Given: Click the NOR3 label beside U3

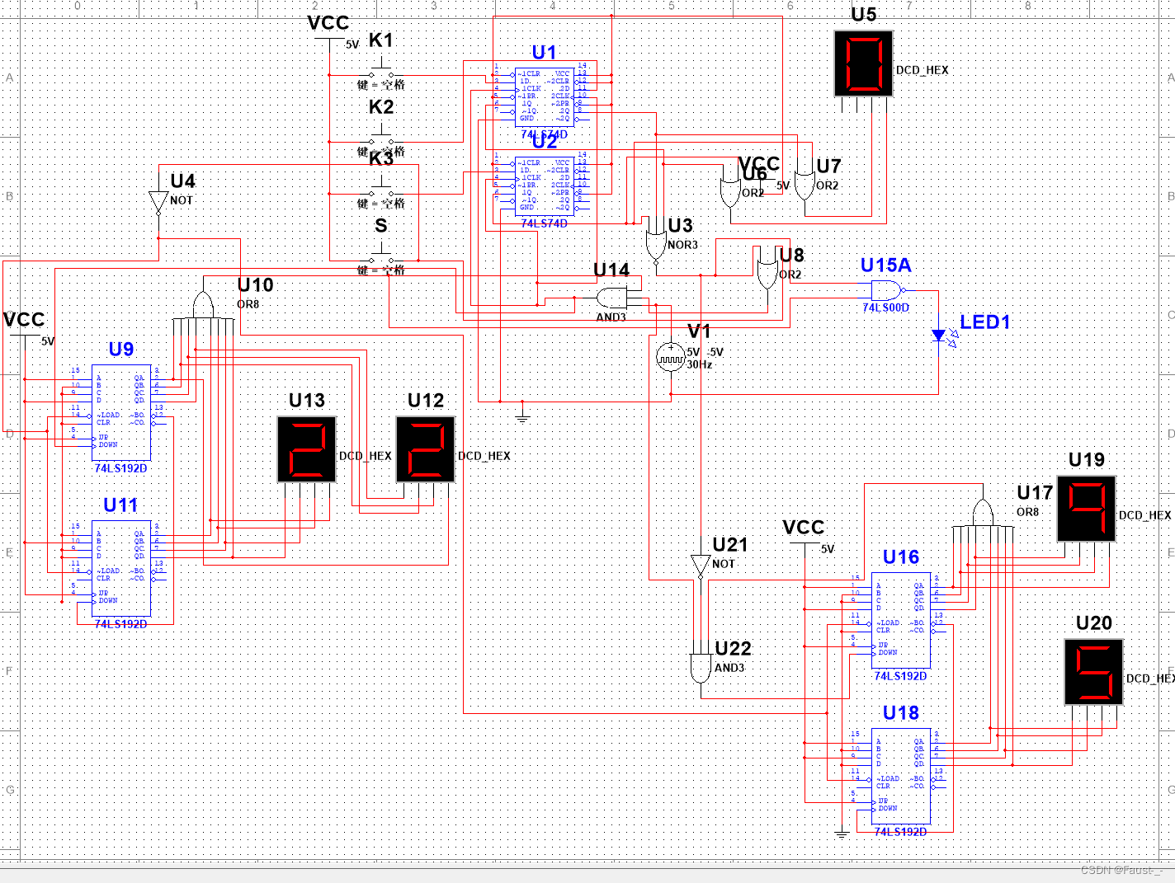Looking at the screenshot, I should pos(683,245).
